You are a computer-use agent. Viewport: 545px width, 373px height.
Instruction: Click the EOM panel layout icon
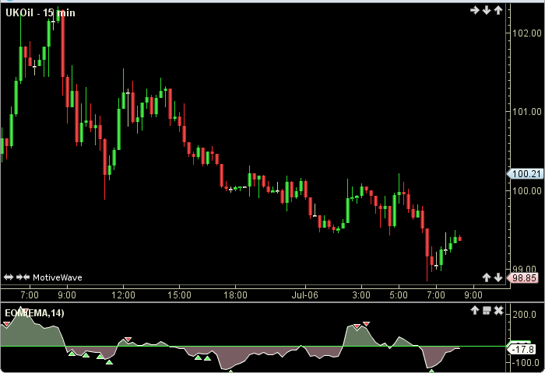click(x=487, y=310)
